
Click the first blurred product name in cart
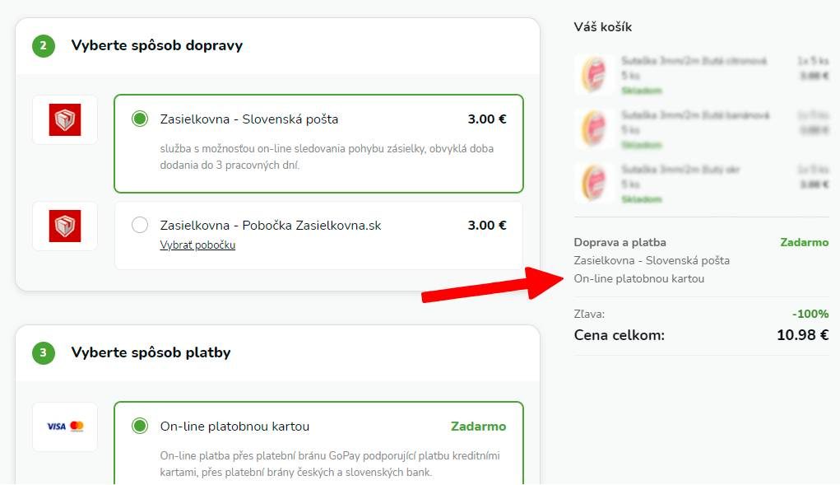pos(694,61)
